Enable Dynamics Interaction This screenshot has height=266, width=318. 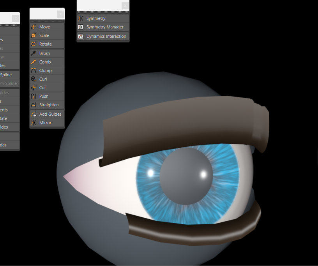pos(106,36)
